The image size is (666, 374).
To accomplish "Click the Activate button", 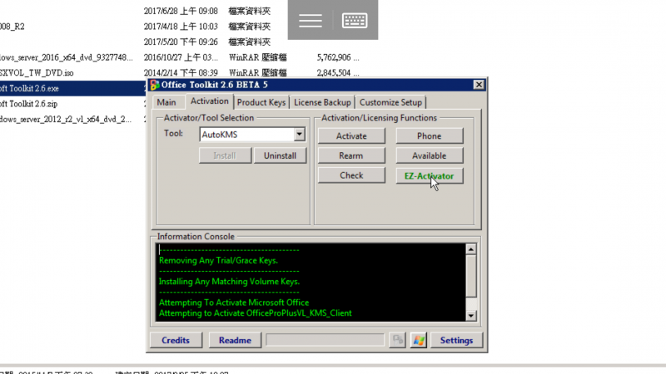I will (351, 135).
